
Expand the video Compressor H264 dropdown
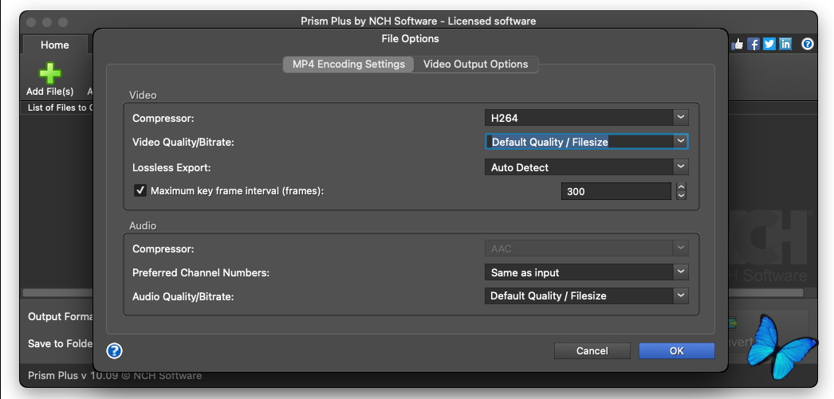(x=586, y=118)
